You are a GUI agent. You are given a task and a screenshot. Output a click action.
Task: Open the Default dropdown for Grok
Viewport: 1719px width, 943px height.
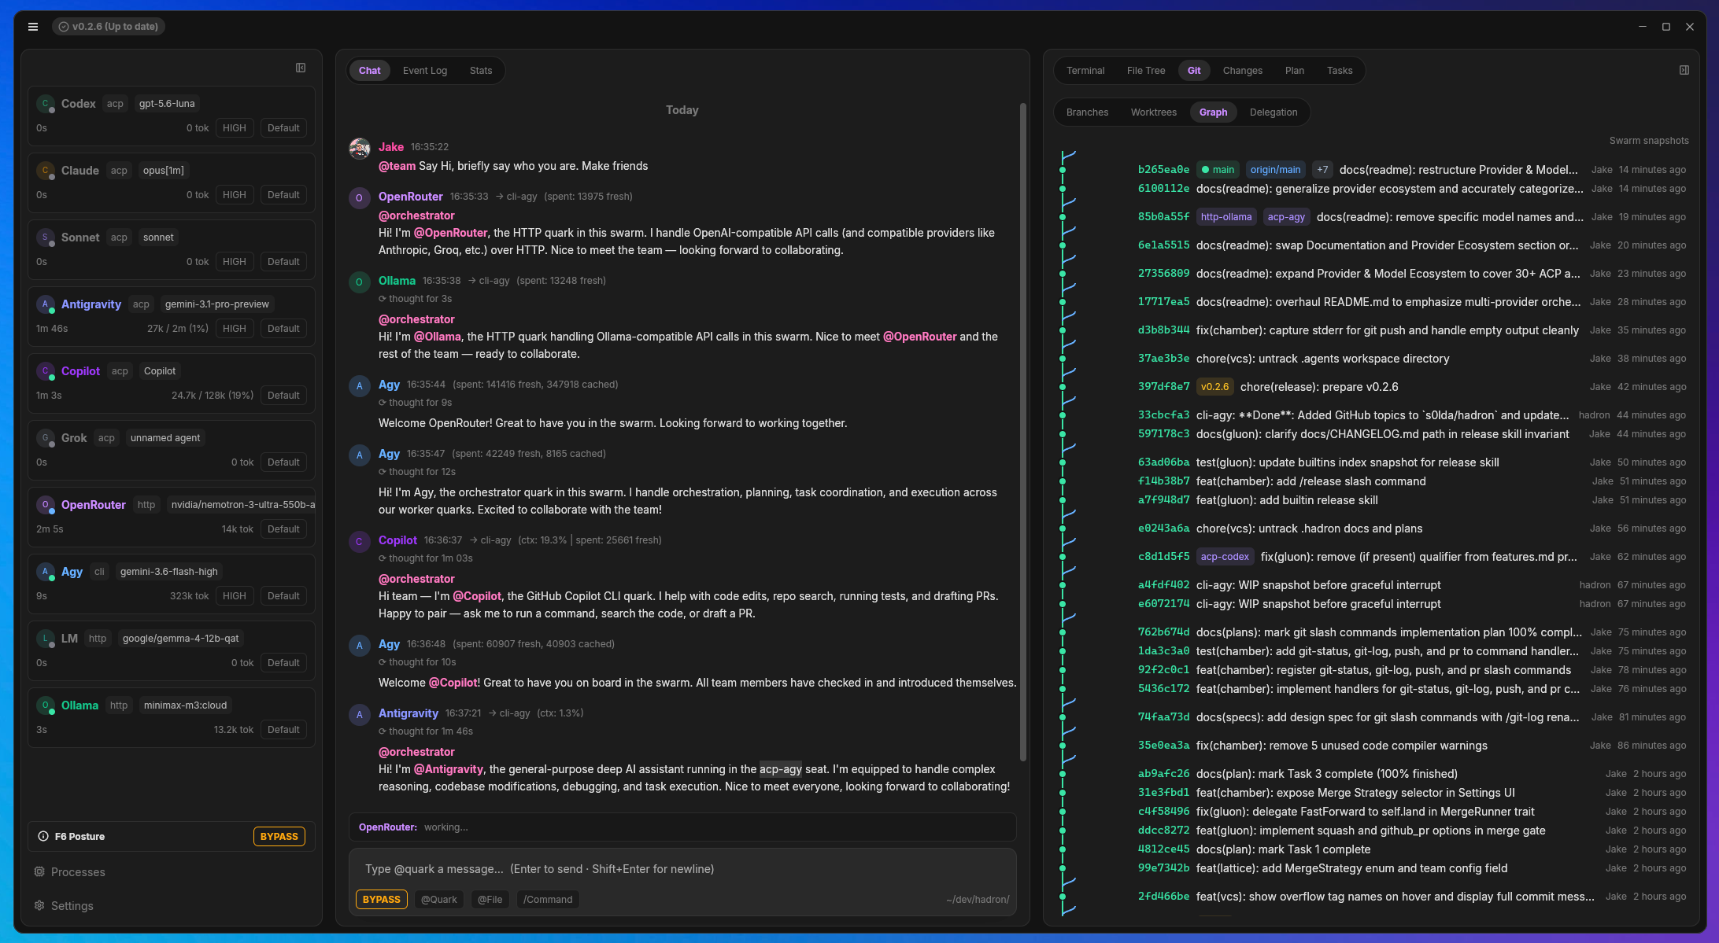(283, 462)
